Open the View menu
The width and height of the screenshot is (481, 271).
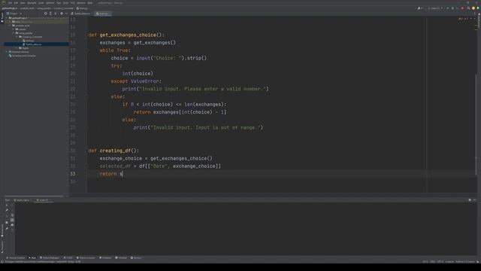[x=23, y=3]
